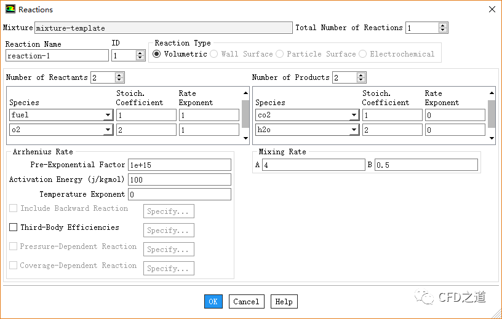502x319 pixels.
Task: Enable the Third-Body Efficiencies checkbox
Action: coord(14,227)
